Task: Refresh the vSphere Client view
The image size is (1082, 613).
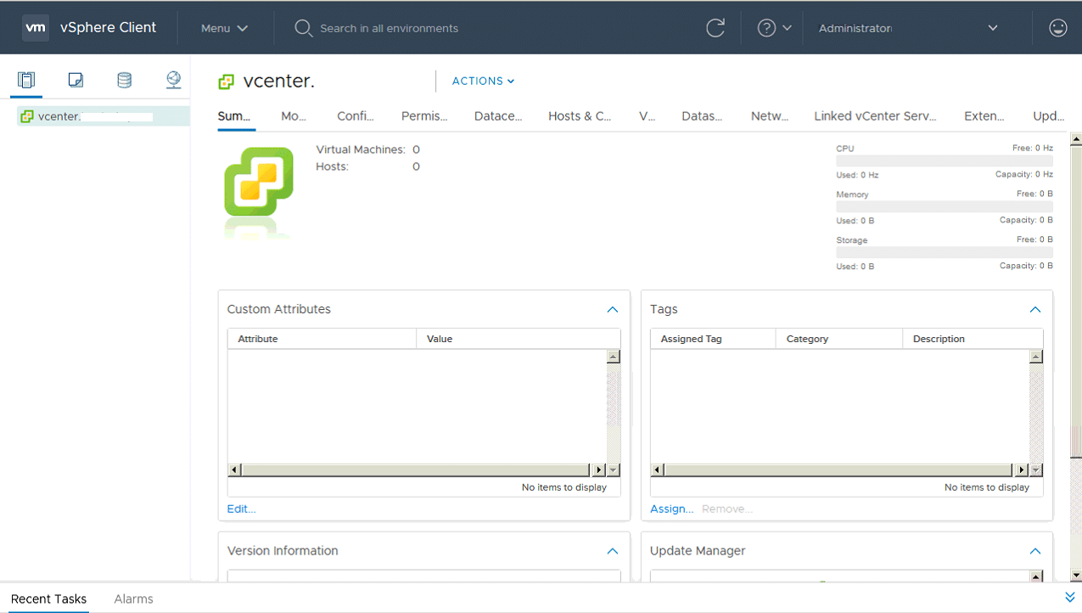Action: tap(715, 28)
